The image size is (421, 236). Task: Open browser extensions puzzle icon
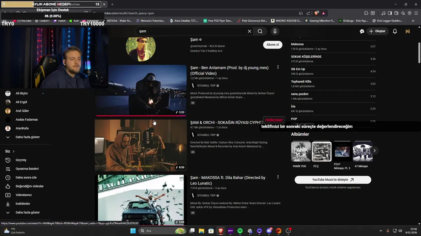(x=366, y=13)
